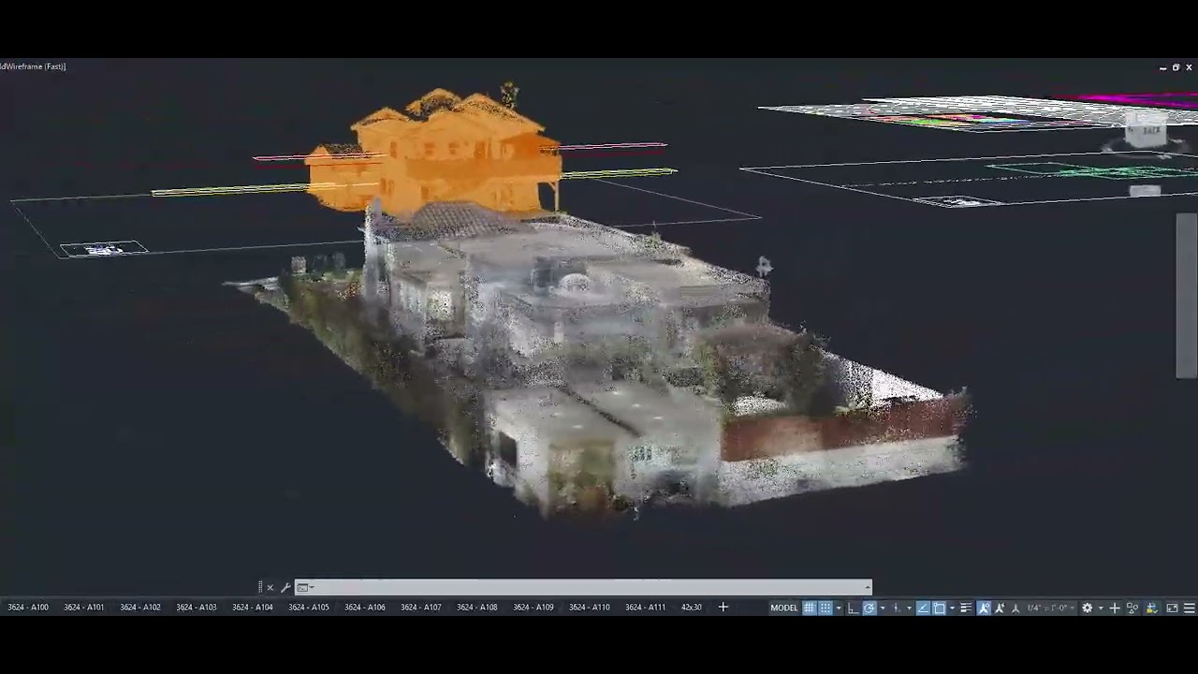The image size is (1198, 674).
Task: Click the navigation bar on right edge
Action: click(1186, 295)
